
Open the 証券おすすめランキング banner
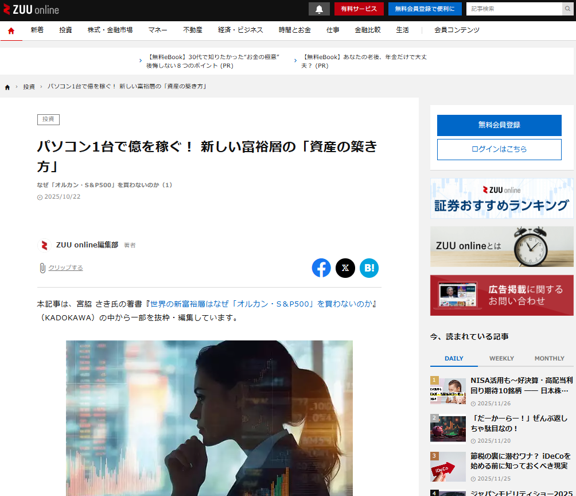(x=501, y=198)
